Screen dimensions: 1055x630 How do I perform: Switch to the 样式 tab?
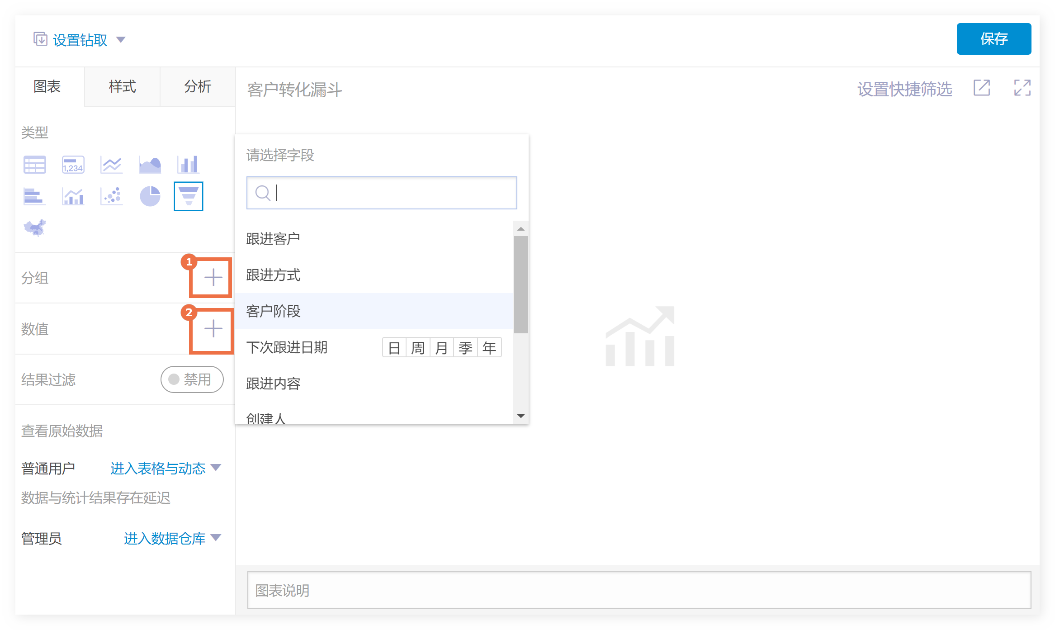pos(122,87)
